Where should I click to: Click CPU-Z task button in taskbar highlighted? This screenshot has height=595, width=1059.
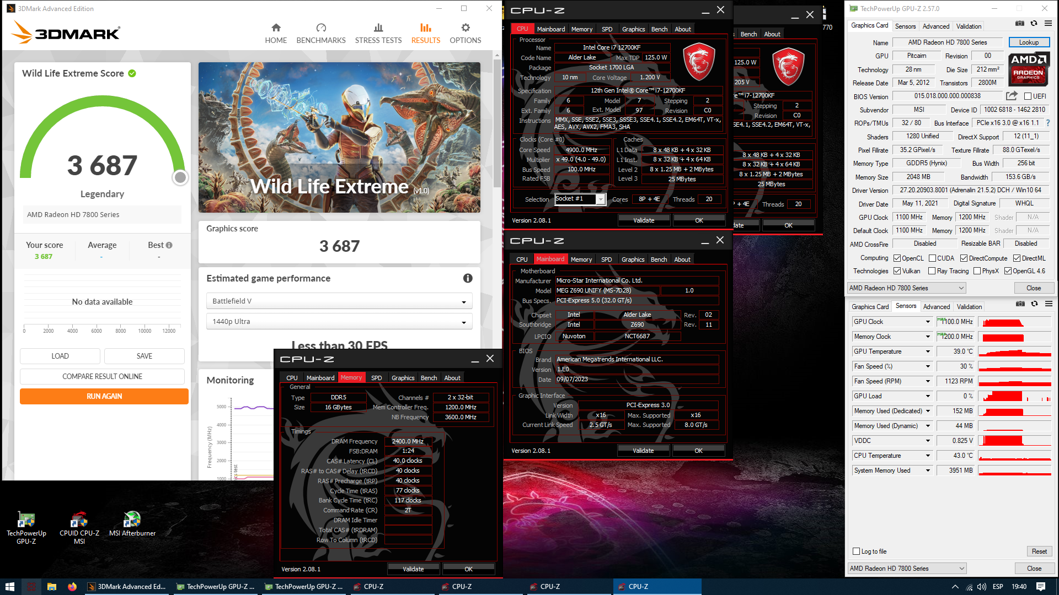[x=657, y=587]
